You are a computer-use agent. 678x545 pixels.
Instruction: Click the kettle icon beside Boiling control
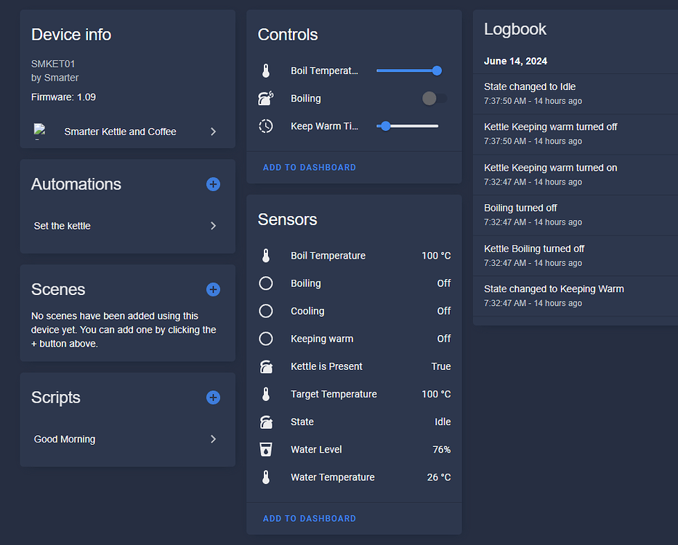coord(266,99)
